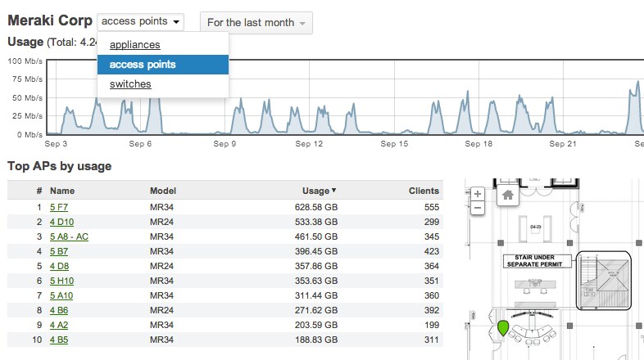Sort table by Name column header
The image size is (644, 360).
coord(62,191)
